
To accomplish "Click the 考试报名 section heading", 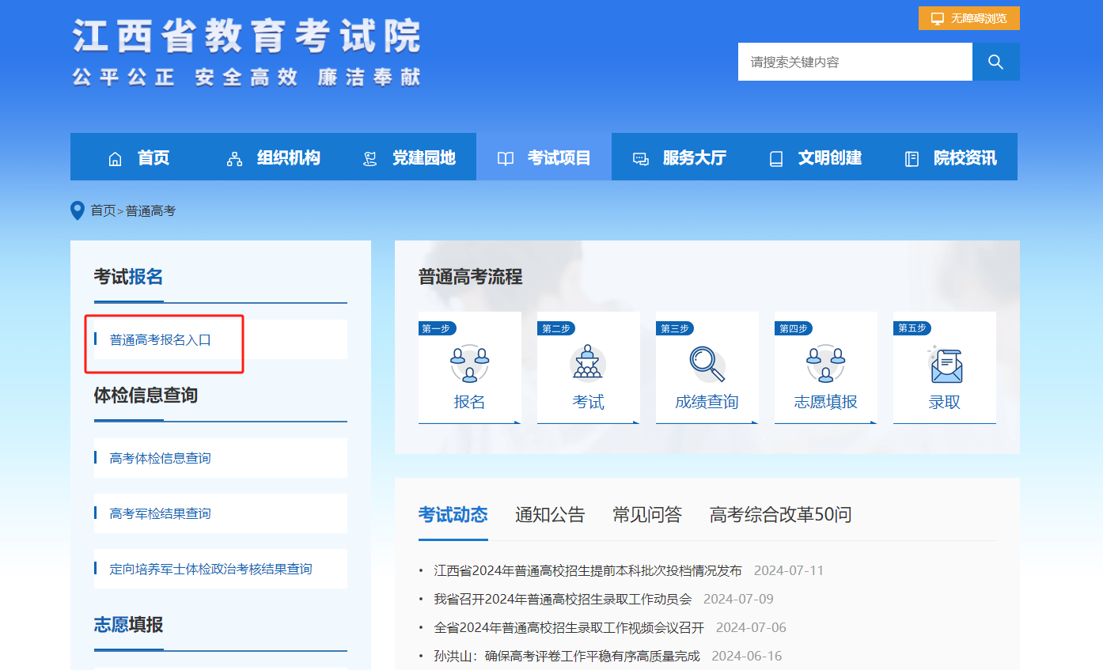I will tap(128, 277).
